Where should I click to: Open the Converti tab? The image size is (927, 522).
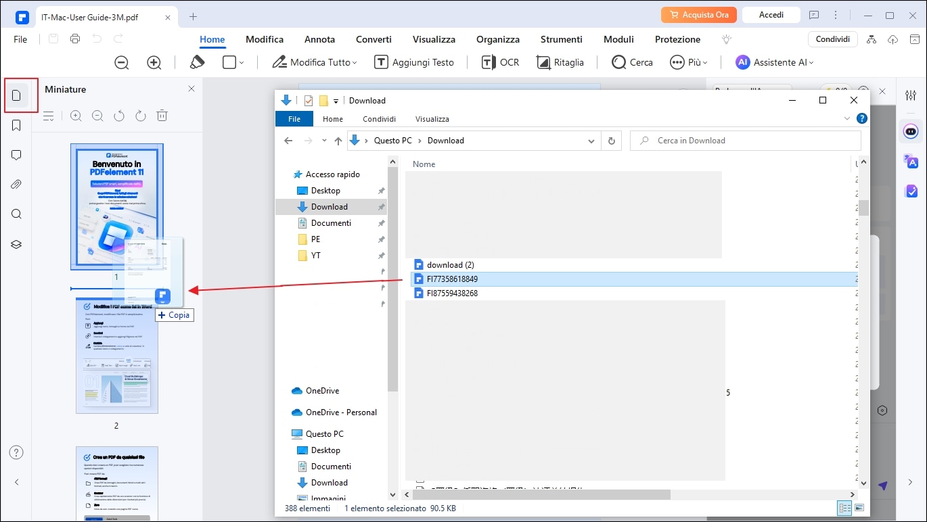coord(374,39)
